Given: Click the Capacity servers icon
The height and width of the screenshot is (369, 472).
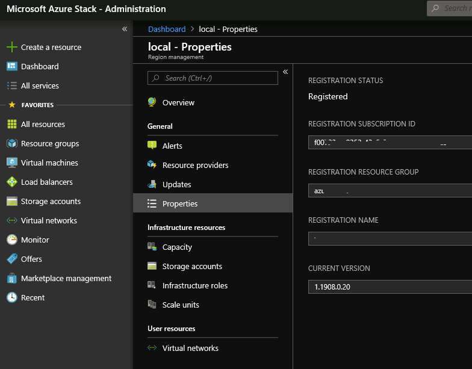Looking at the screenshot, I should click(152, 247).
